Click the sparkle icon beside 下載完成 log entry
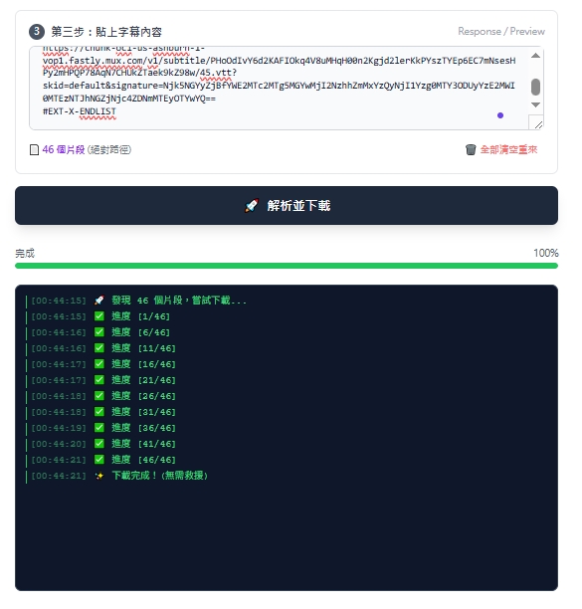The image size is (582, 609). pyautogui.click(x=99, y=476)
